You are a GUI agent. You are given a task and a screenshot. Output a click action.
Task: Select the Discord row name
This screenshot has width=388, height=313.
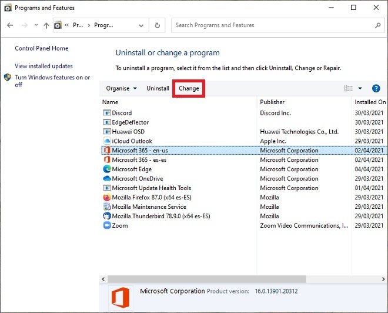[122, 113]
